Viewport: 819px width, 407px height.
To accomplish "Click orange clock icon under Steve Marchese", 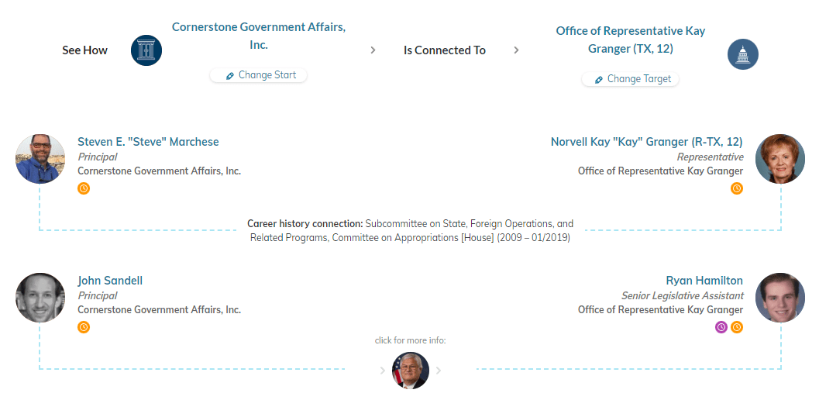I will pos(84,188).
